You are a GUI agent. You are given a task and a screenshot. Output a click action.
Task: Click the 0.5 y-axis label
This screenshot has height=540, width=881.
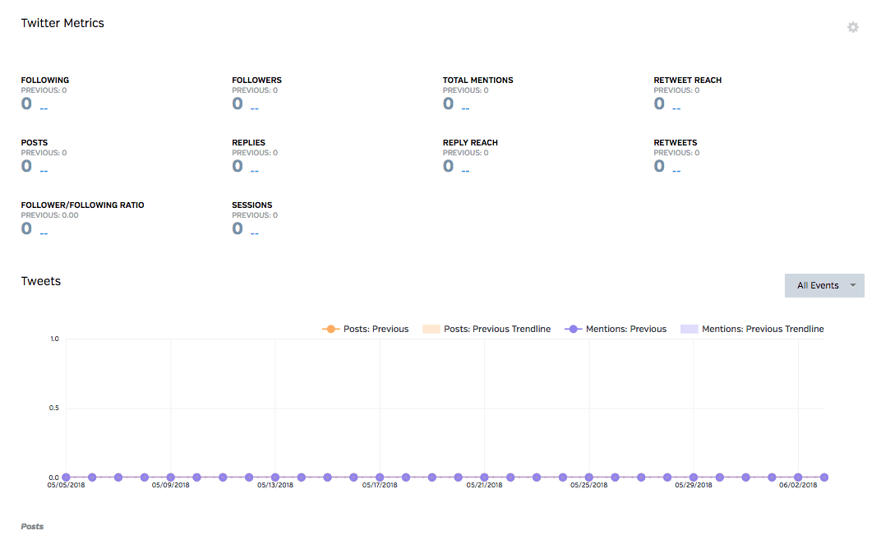[54, 408]
